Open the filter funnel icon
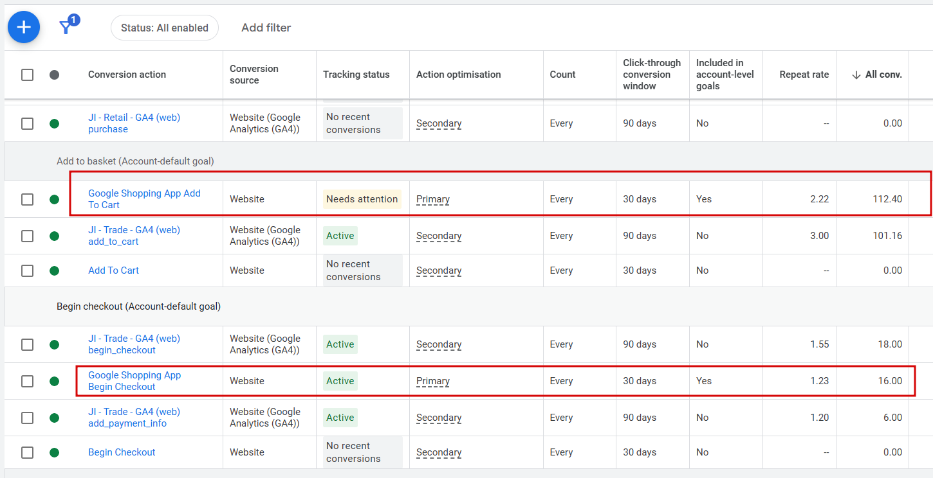 [66, 27]
